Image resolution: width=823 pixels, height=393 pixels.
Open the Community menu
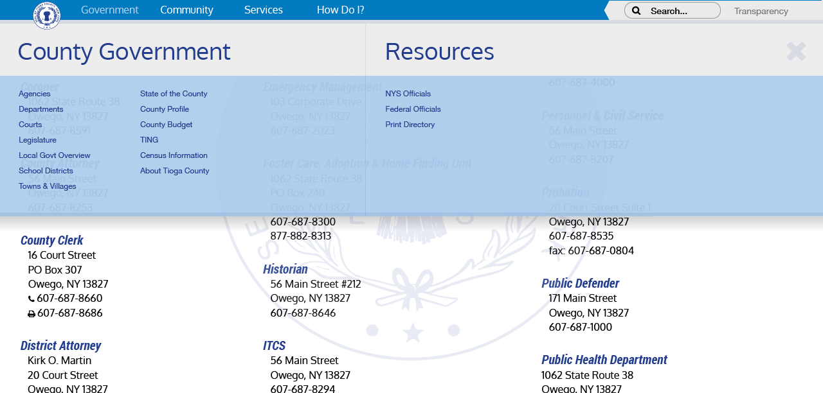click(186, 10)
